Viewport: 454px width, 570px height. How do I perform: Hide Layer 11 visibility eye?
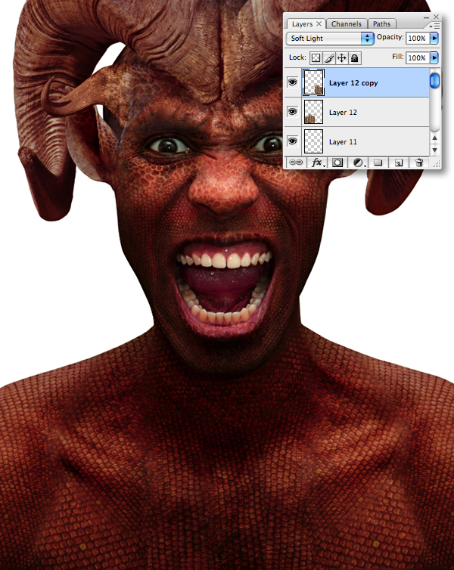pyautogui.click(x=293, y=141)
